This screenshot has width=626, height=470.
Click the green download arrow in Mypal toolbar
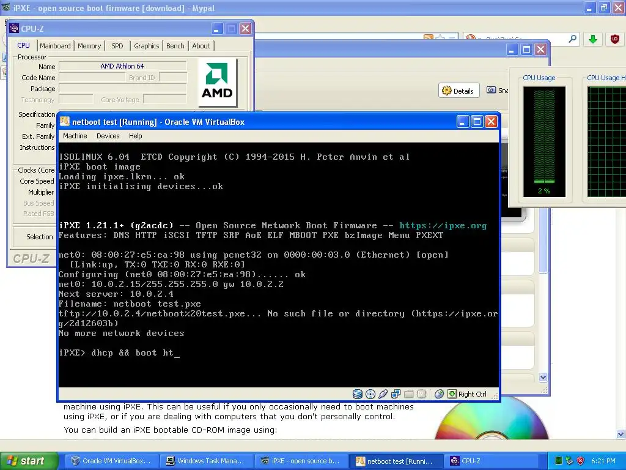coord(593,39)
